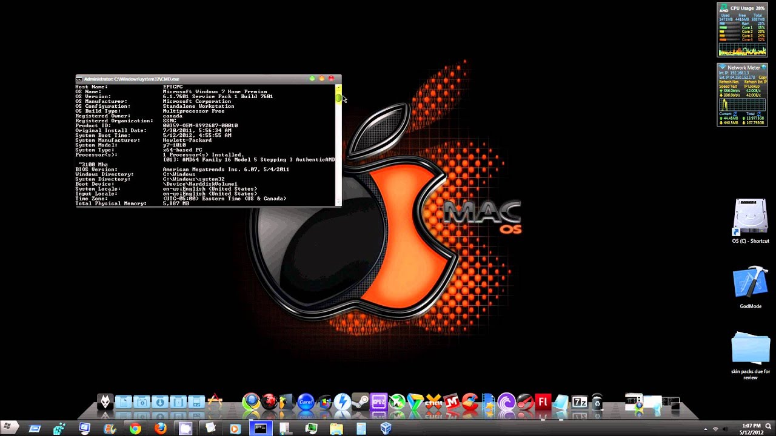Click Refresh Ext. IP in Network Meter
The height and width of the screenshot is (436, 776).
point(755,82)
